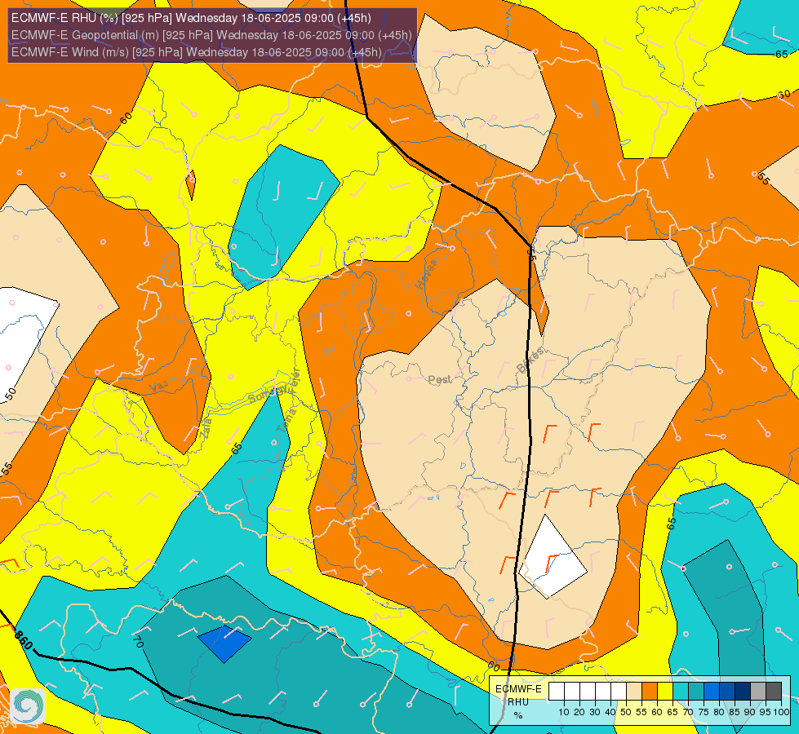Pick the bright blue 75–80 legend swatch
The width and height of the screenshot is (799, 734).
pyautogui.click(x=712, y=691)
